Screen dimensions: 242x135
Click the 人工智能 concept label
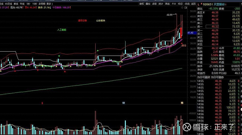(x=62, y=30)
